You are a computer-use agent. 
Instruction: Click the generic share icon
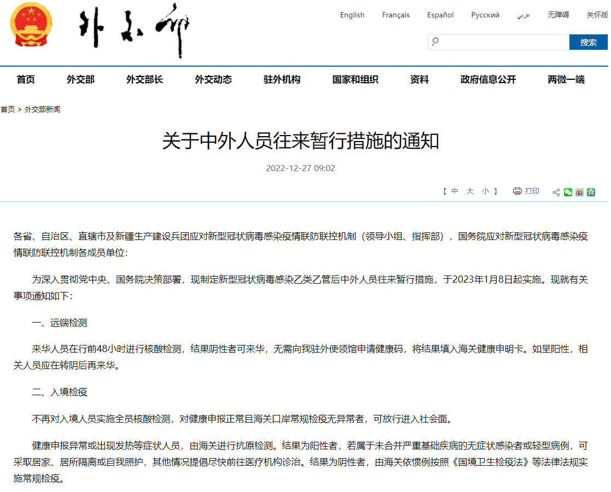pyautogui.click(x=556, y=192)
